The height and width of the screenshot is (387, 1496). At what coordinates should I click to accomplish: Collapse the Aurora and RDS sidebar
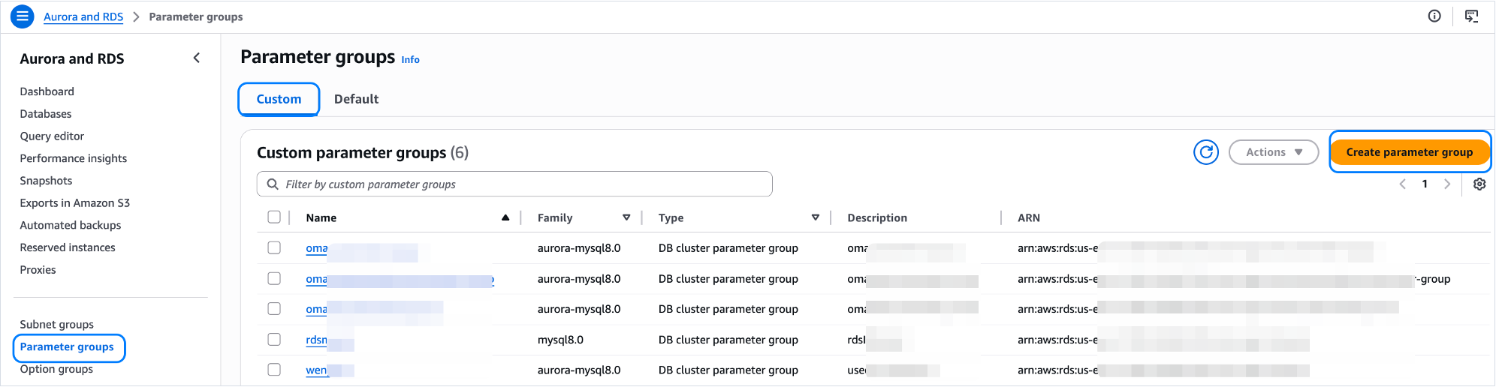click(x=197, y=58)
